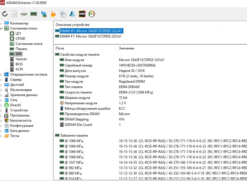Expand the Дисплей tree node
Image resolution: width=247 pixels, height=181 pixels.
point(1,85)
